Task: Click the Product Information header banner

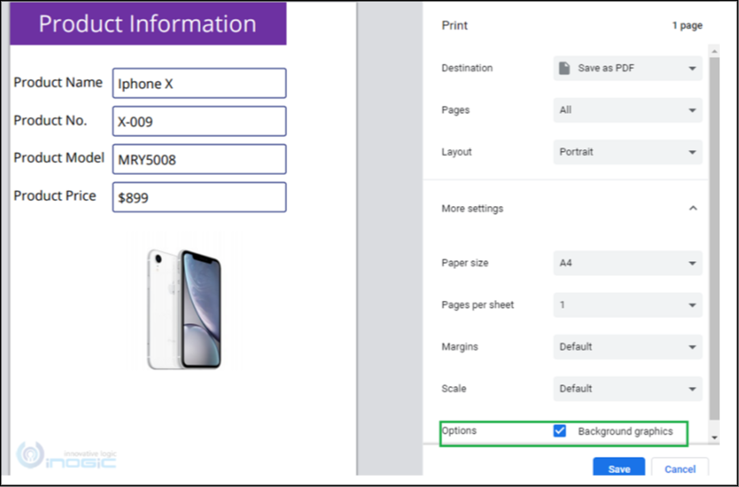Action: pos(148,24)
